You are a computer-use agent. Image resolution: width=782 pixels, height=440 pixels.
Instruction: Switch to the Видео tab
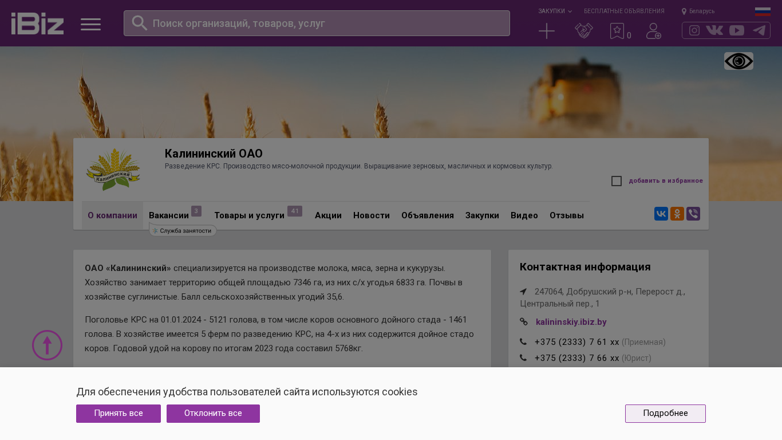click(524, 215)
